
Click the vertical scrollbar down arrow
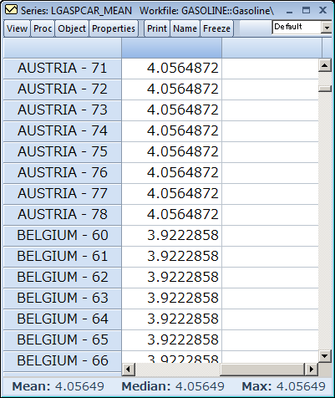[324, 356]
